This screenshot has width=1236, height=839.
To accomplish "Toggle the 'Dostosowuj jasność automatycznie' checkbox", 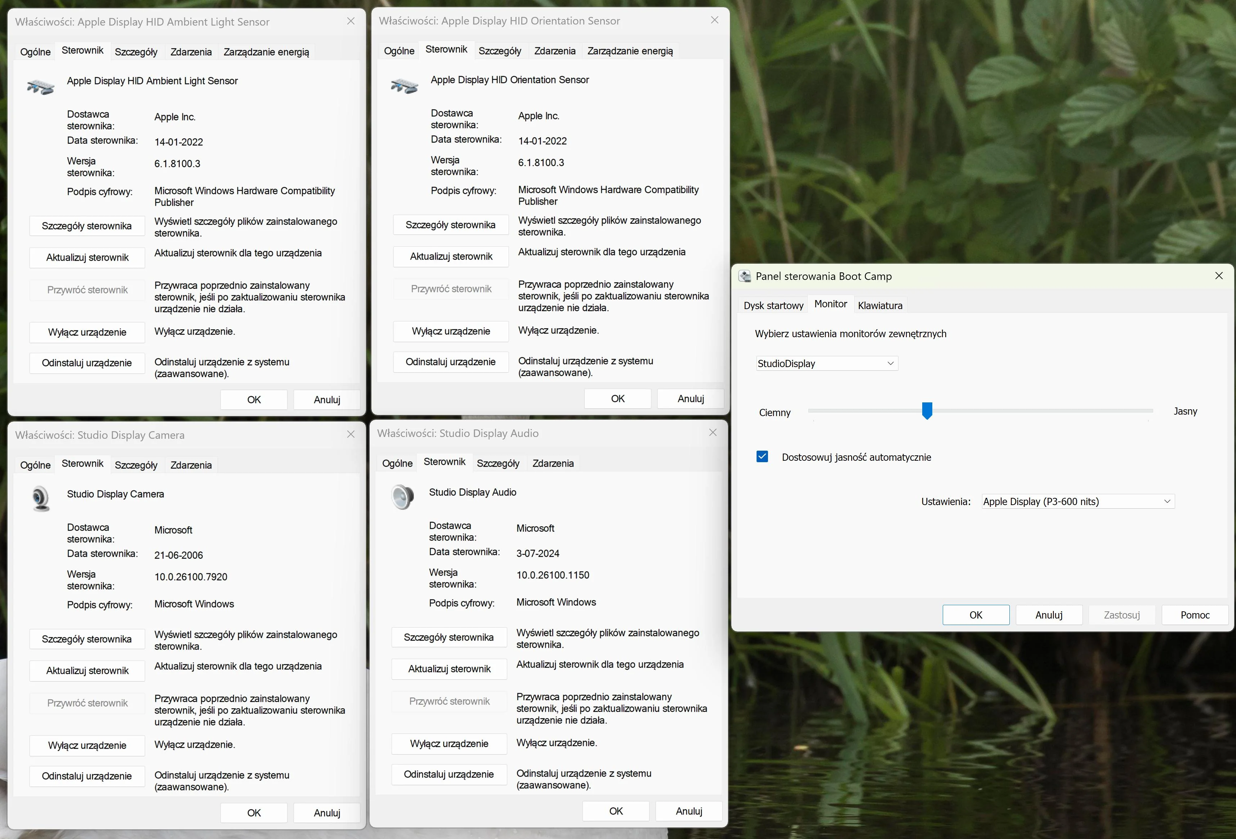I will pos(762,457).
